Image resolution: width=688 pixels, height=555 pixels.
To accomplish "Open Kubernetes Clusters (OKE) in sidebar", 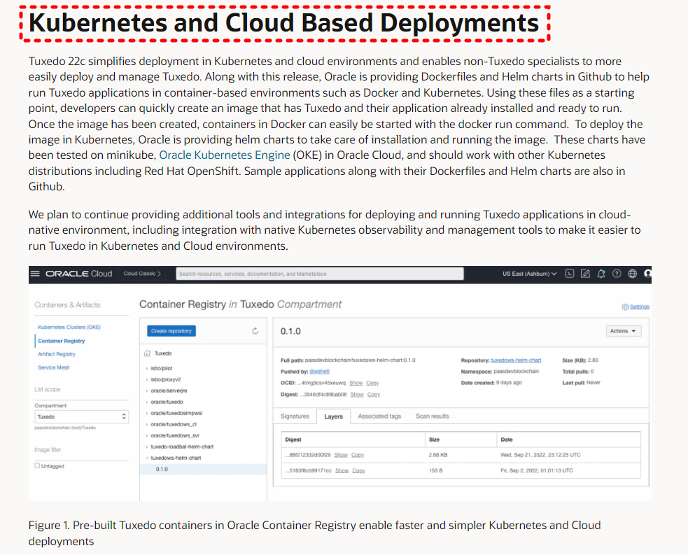I will coord(69,328).
